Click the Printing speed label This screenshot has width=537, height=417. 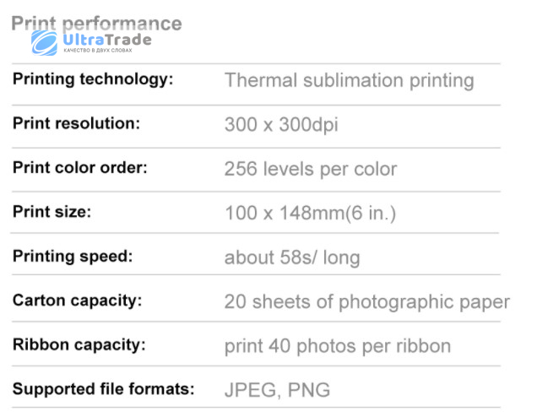[73, 257]
